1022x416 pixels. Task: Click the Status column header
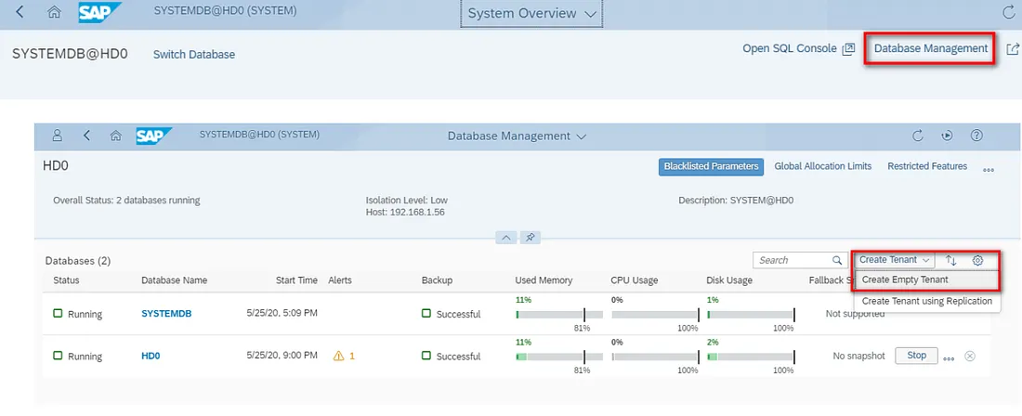click(x=66, y=280)
